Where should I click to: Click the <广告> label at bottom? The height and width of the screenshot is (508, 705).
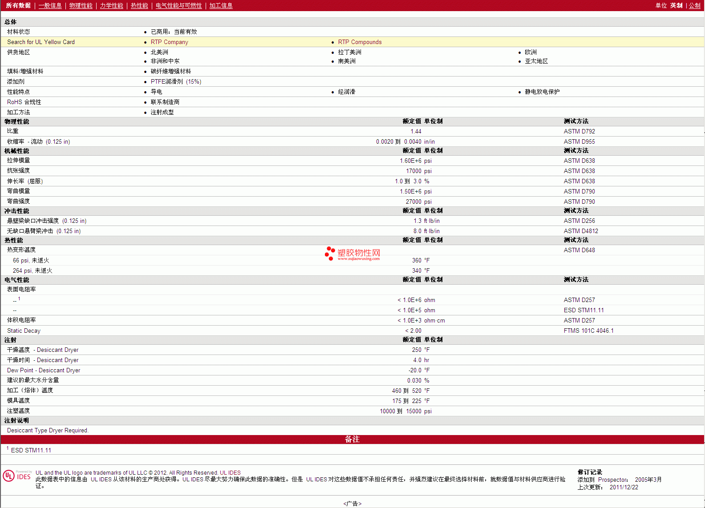352,504
